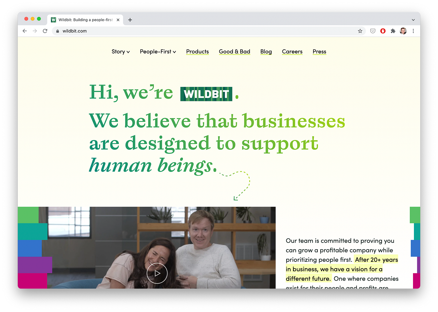Open the Pocket extension icon
This screenshot has height=312, width=438.
pos(373,31)
